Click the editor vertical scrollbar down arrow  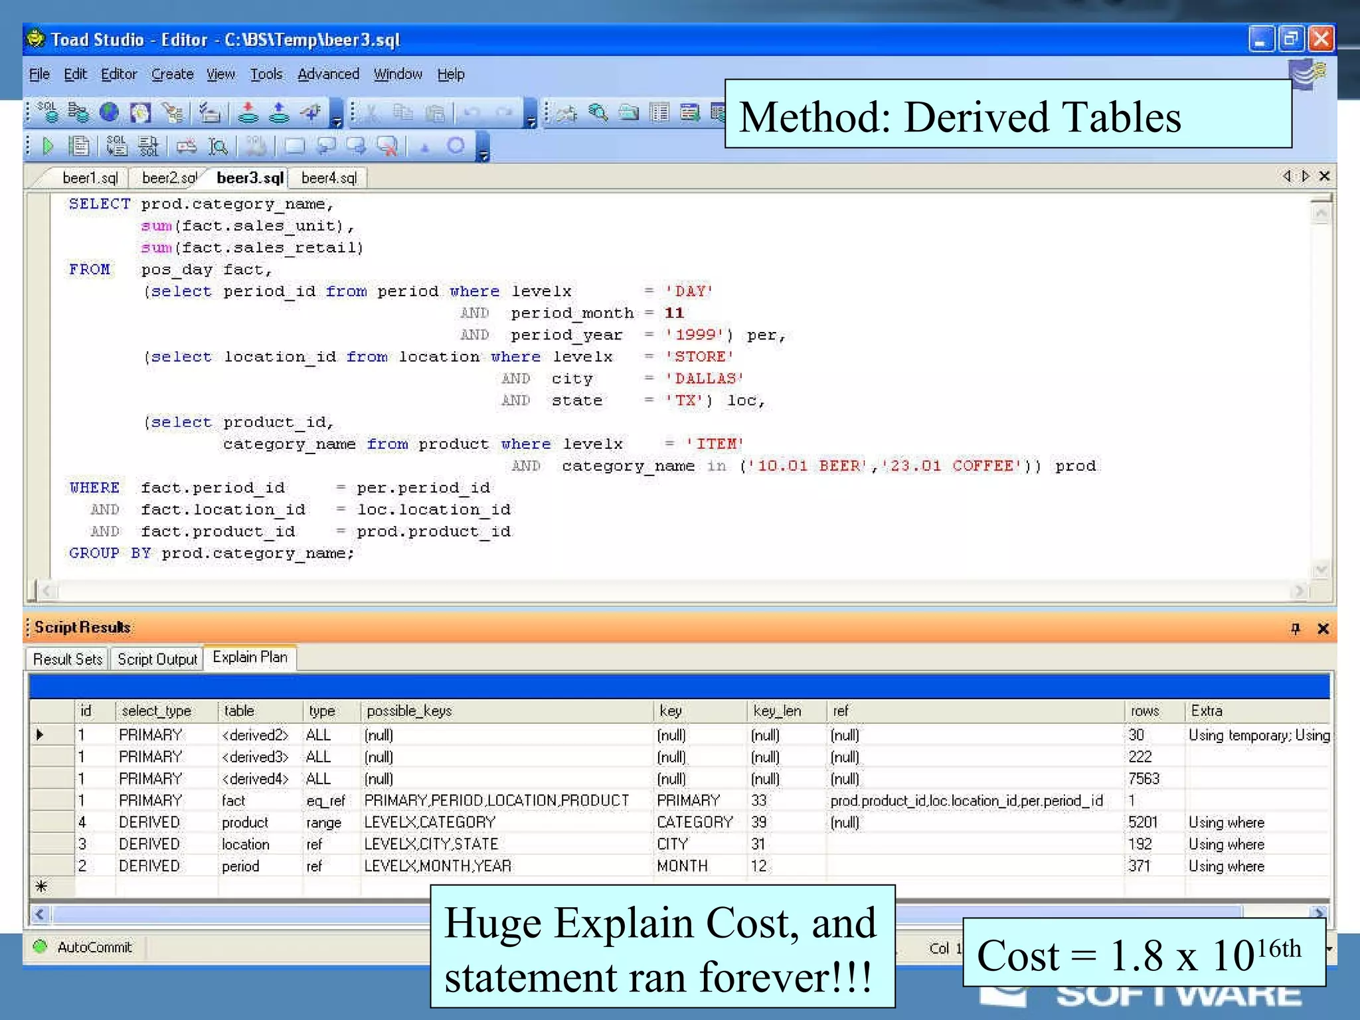(x=1321, y=569)
